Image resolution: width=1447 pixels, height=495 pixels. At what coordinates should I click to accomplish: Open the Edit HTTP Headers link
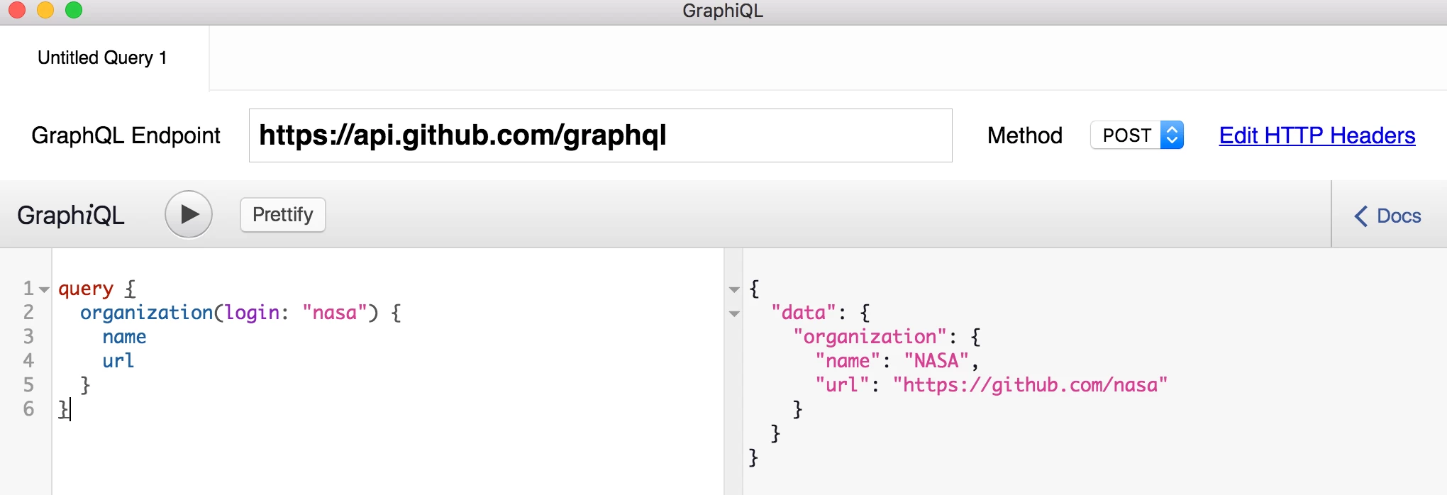1316,135
